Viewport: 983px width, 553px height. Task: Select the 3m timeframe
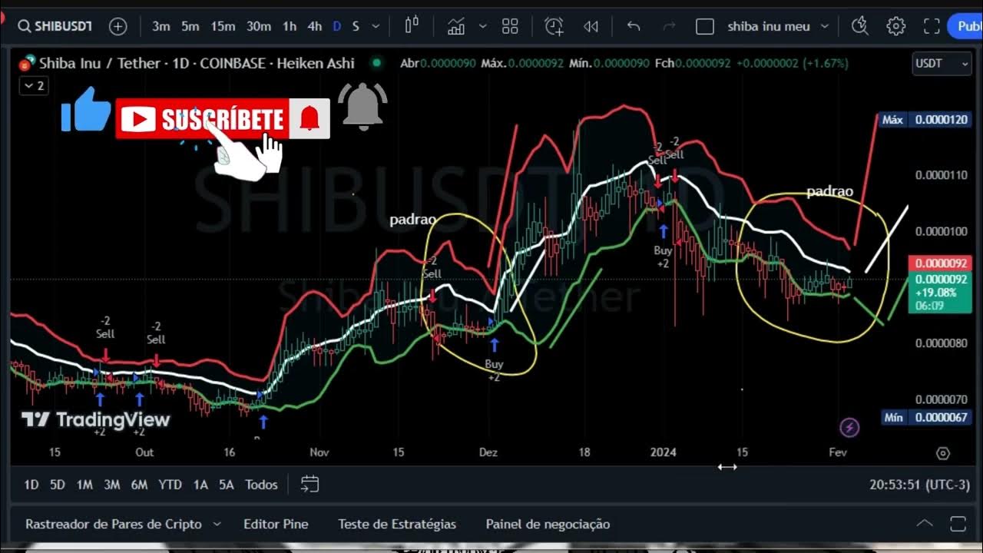pos(161,26)
